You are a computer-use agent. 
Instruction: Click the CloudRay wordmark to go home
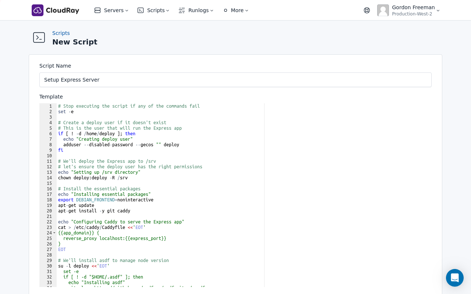(x=65, y=10)
